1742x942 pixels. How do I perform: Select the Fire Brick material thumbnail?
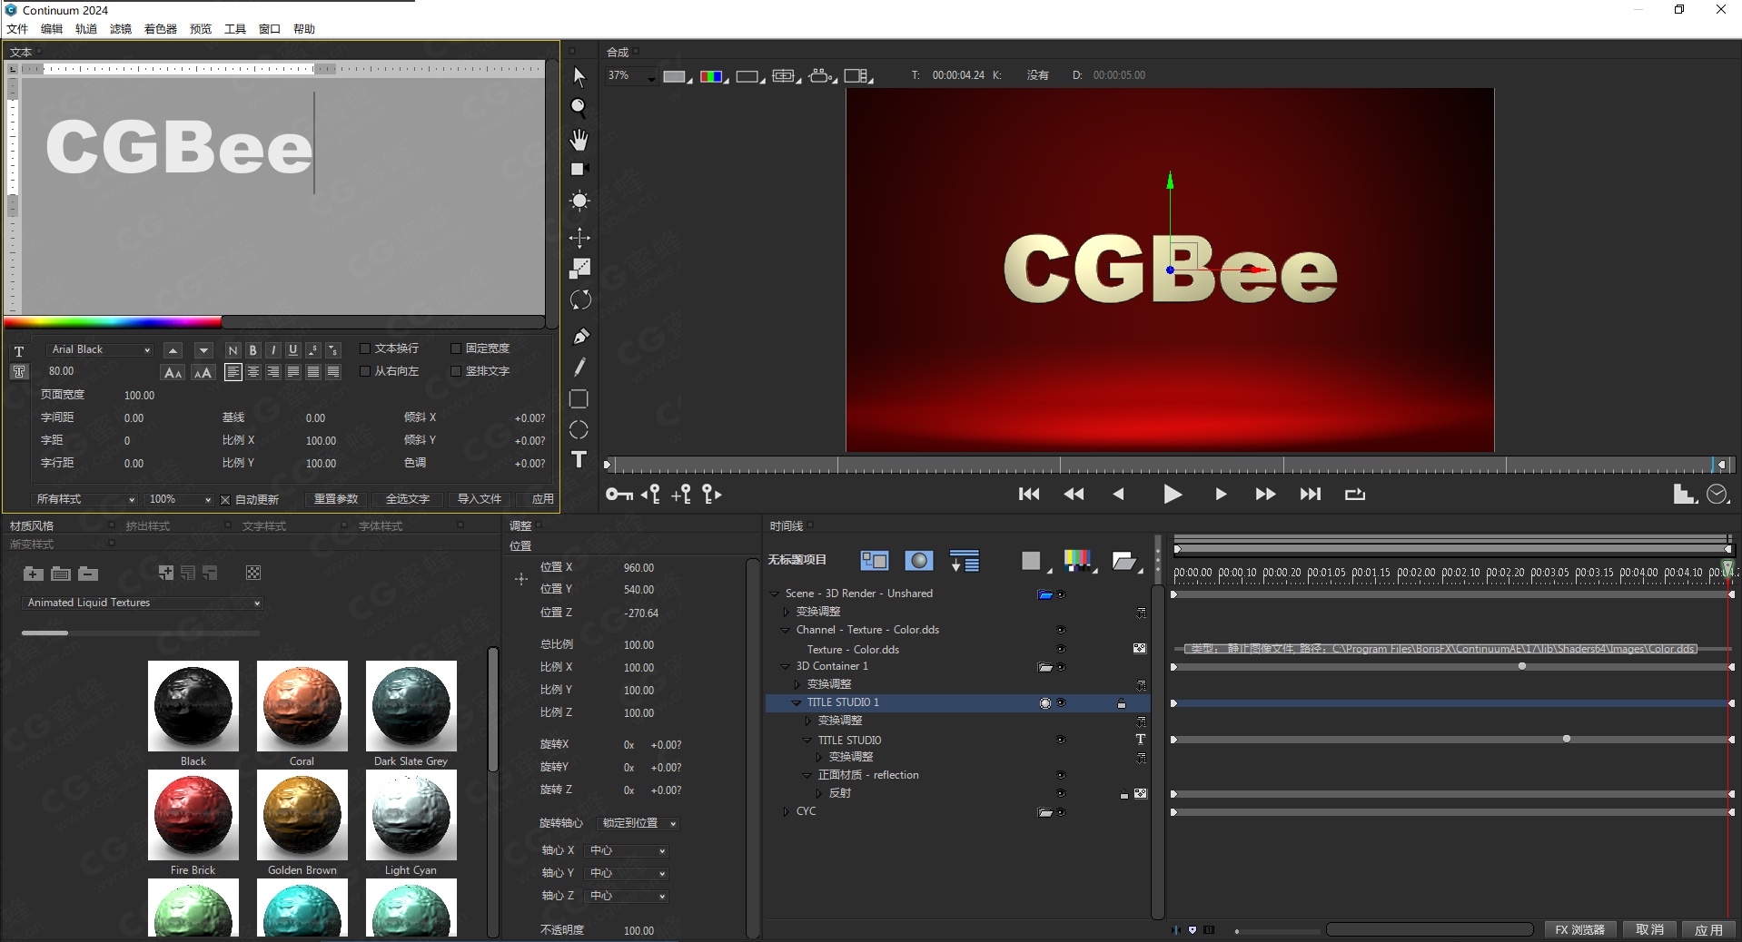[x=193, y=815]
